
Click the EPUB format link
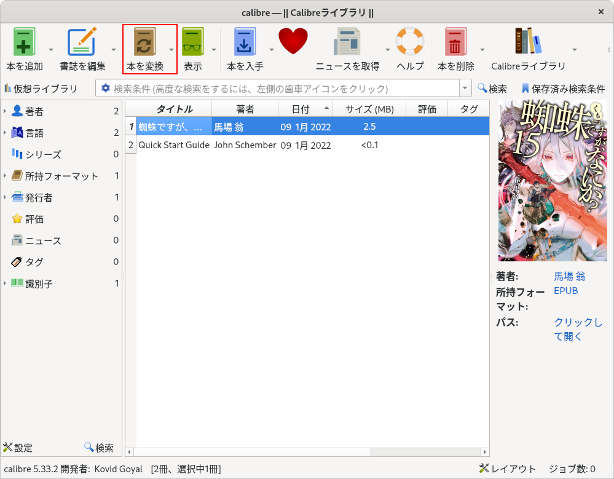(x=566, y=291)
